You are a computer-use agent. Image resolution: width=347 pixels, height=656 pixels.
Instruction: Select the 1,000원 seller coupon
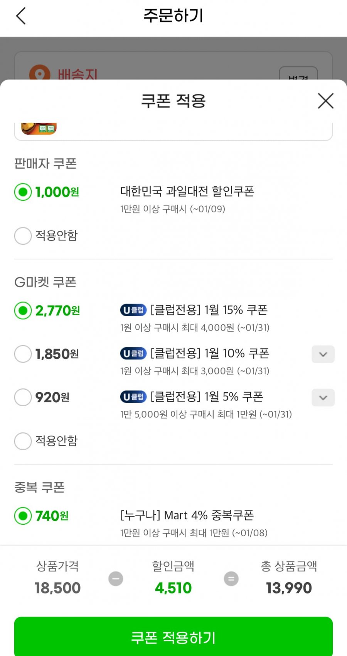(23, 192)
